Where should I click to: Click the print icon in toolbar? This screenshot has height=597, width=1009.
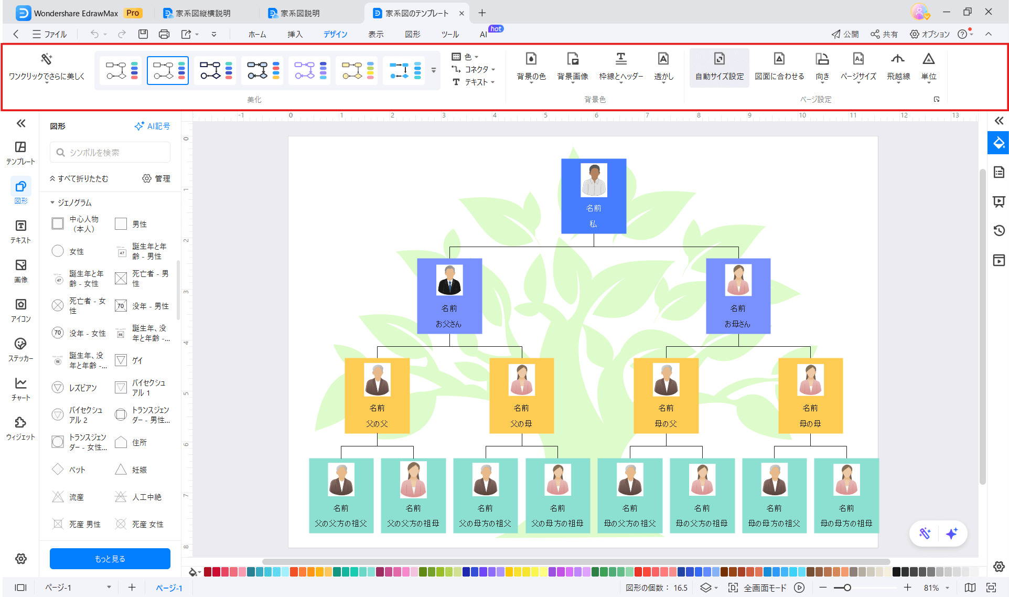point(164,34)
